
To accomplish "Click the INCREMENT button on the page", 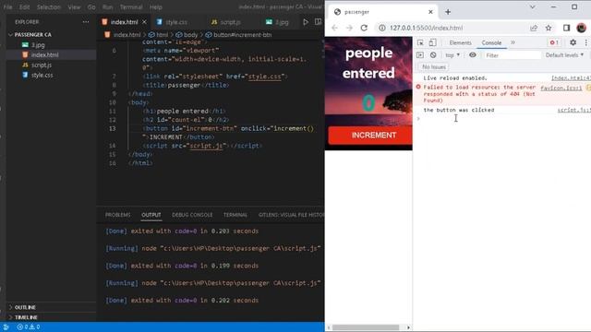I will [370, 136].
